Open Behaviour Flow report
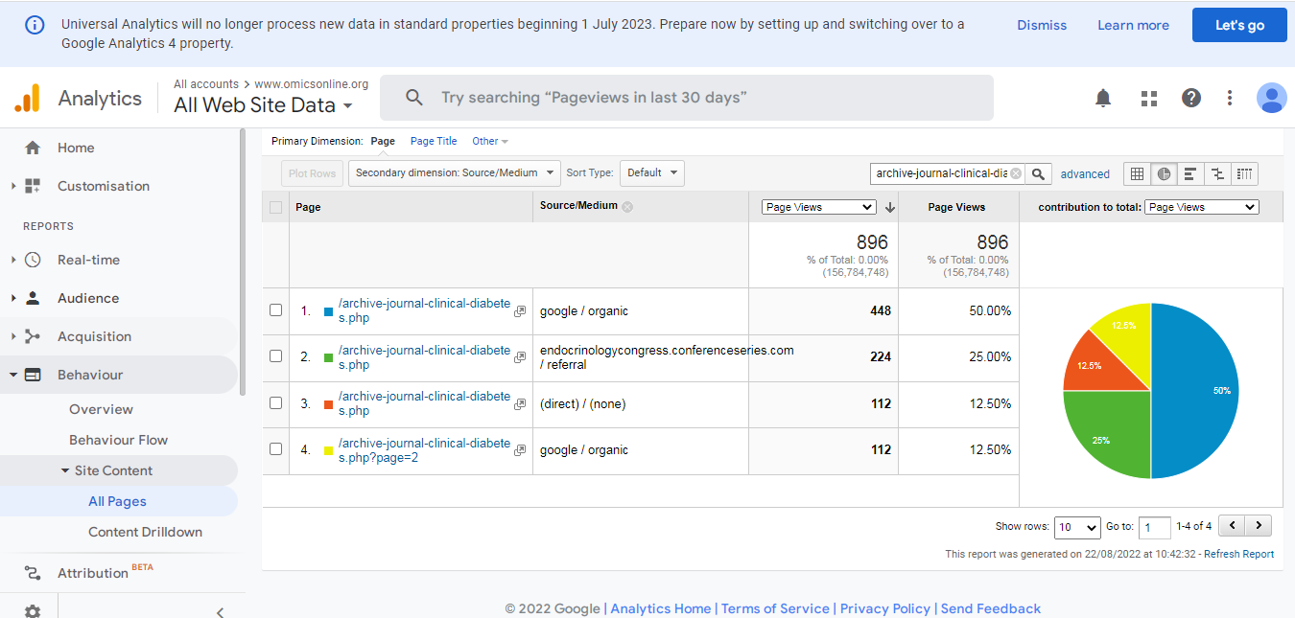Viewport: 1295px width, 618px height. pos(118,440)
